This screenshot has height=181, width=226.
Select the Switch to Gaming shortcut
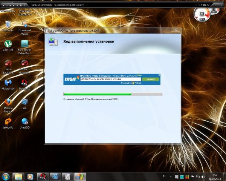(24, 66)
